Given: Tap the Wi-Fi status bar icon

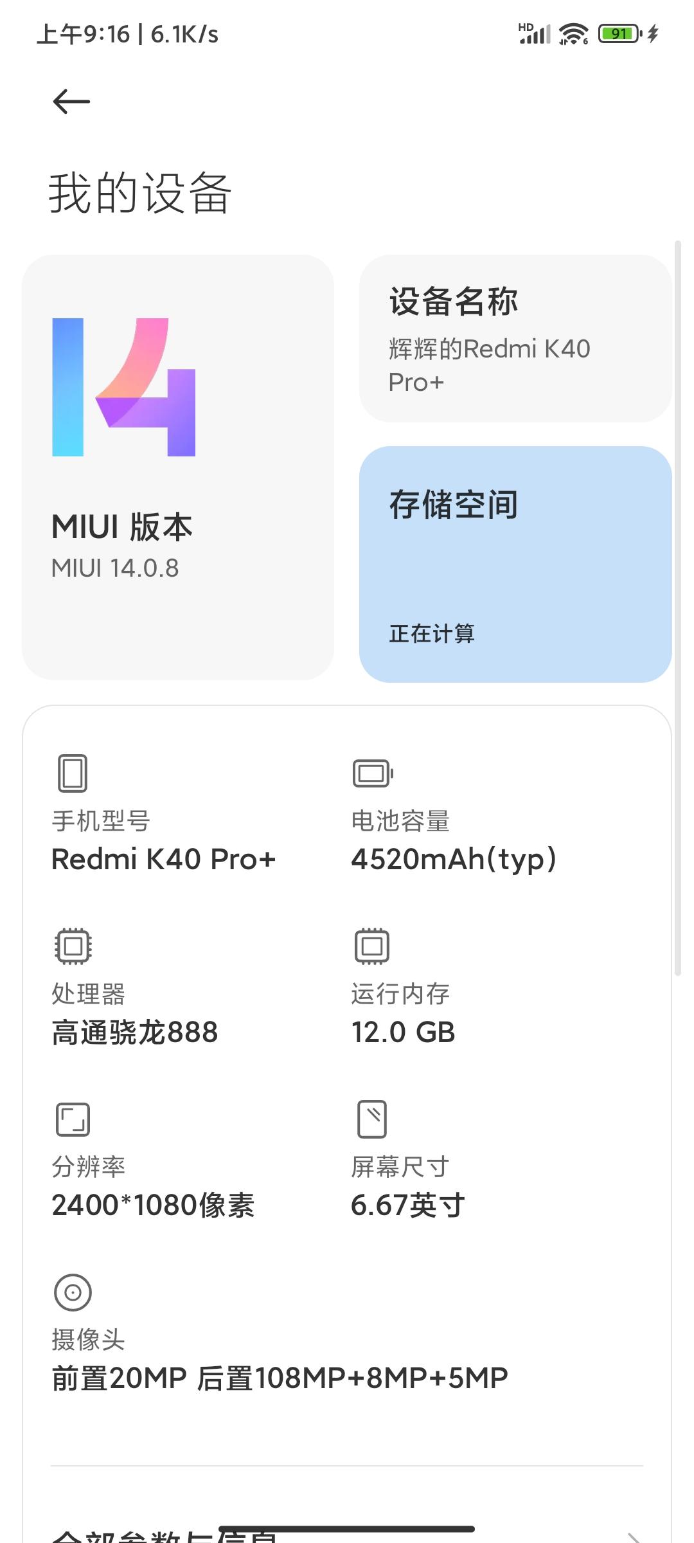Looking at the screenshot, I should coord(573,34).
